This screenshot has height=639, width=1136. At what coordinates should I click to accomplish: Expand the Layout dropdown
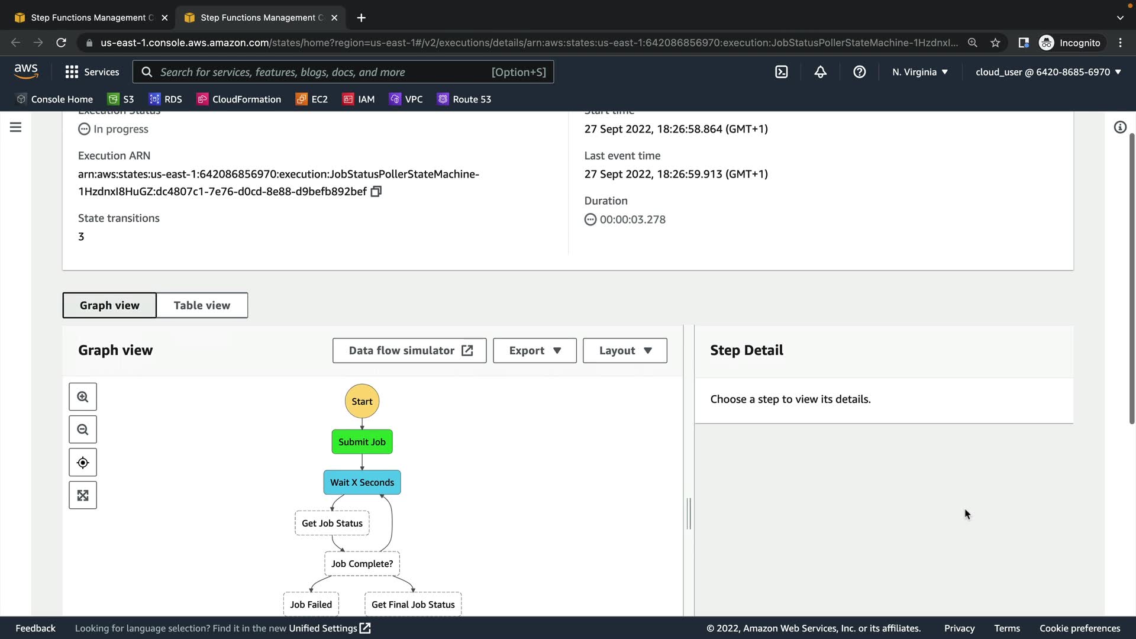coord(625,351)
